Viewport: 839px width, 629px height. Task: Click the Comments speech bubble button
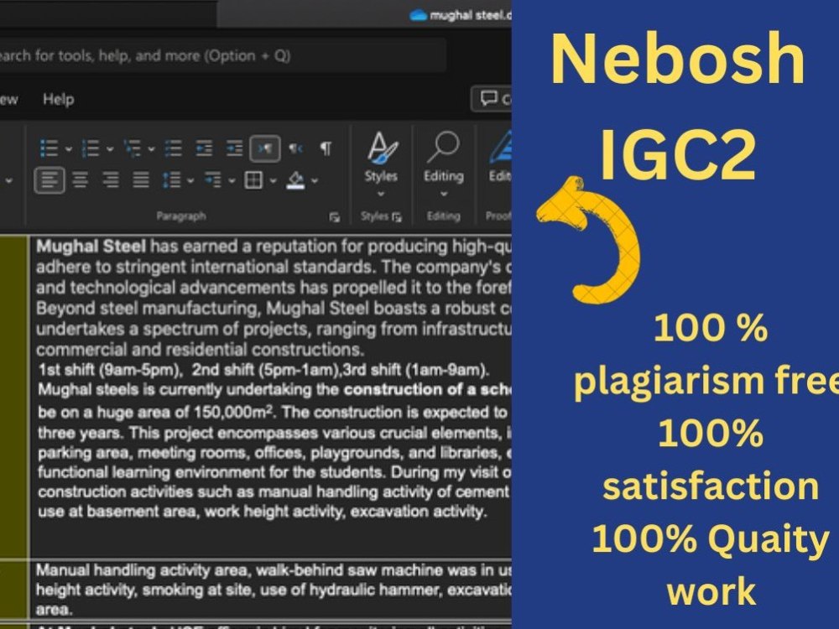pos(492,98)
